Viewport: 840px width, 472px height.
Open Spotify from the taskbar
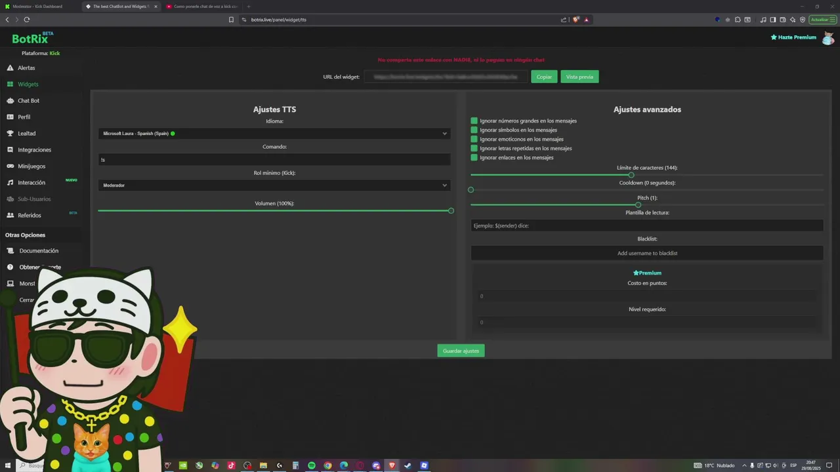(312, 465)
